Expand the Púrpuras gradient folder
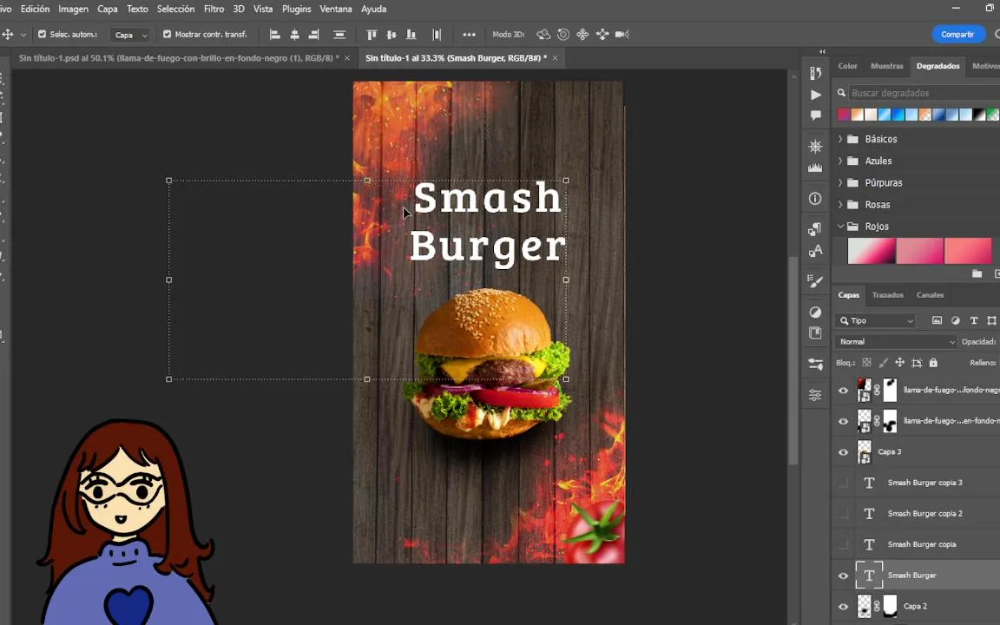 [840, 182]
